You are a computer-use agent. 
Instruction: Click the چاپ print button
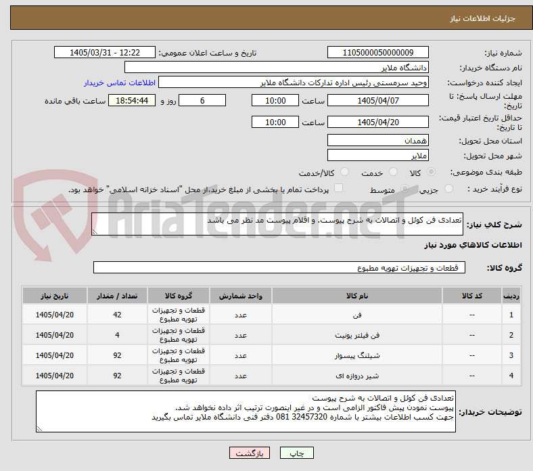[297, 453]
